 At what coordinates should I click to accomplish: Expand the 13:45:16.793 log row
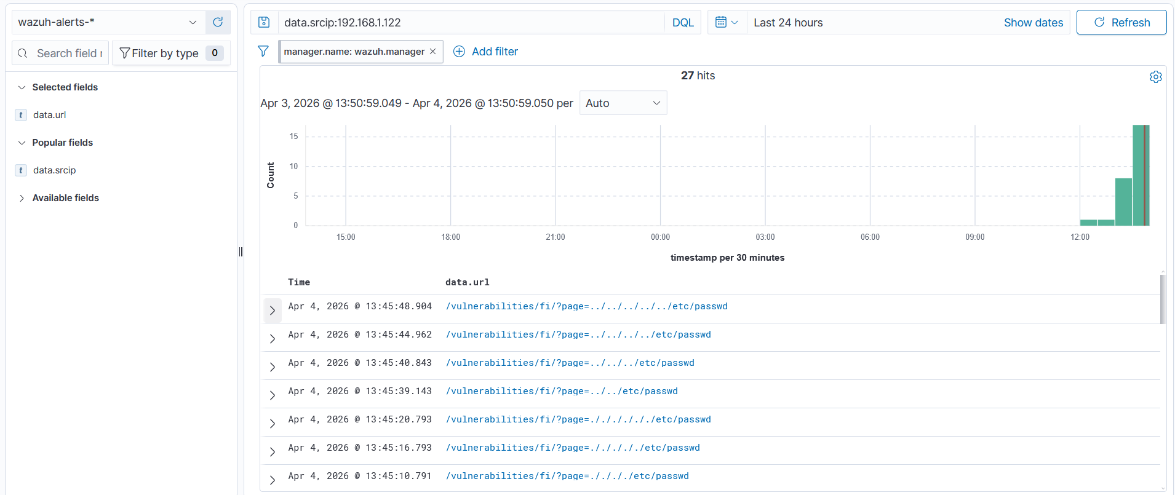[273, 452]
